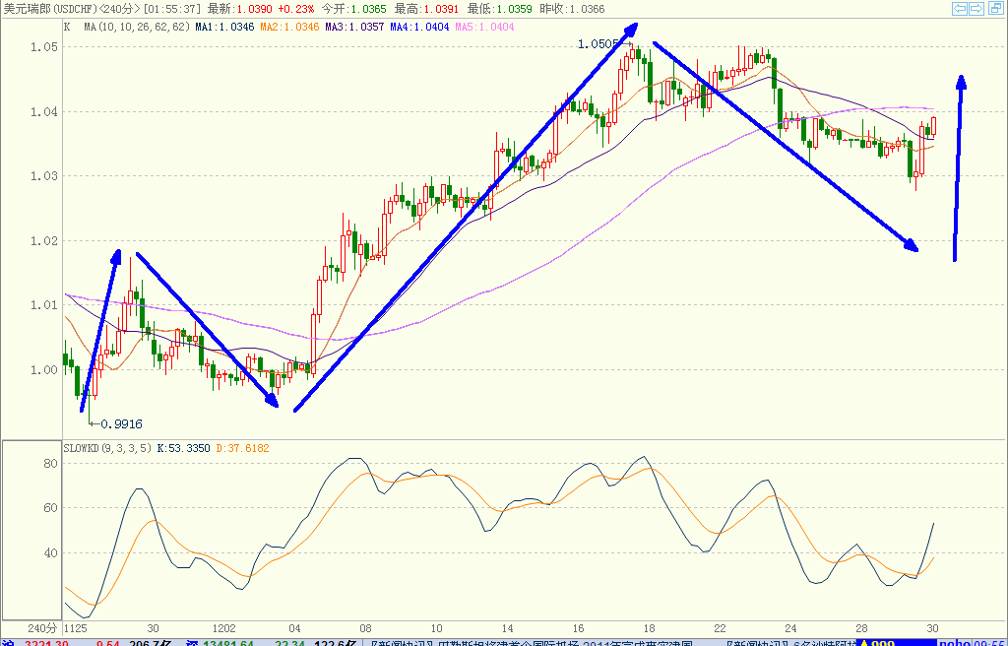Click the 1.05 price axis label

click(44, 47)
